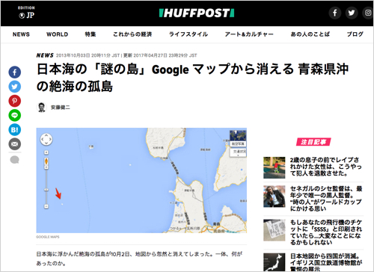
Task: Click author name 安藤健二
Action: click(61, 108)
